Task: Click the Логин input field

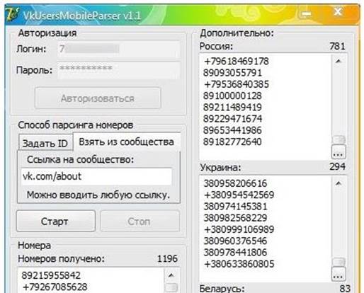Action: (119, 49)
